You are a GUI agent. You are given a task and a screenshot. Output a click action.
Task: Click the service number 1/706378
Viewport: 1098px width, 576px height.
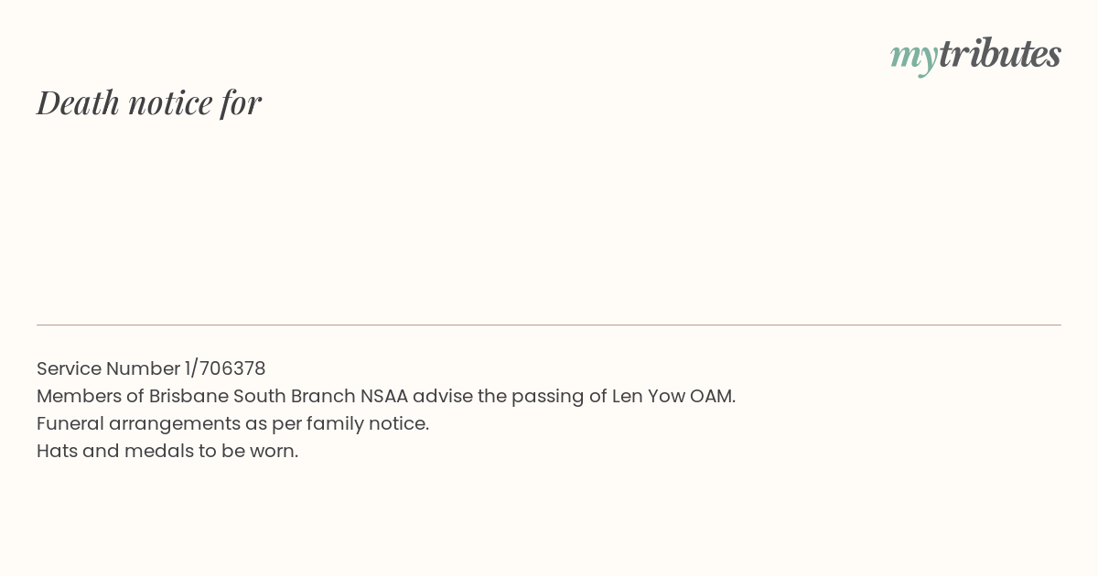225,368
